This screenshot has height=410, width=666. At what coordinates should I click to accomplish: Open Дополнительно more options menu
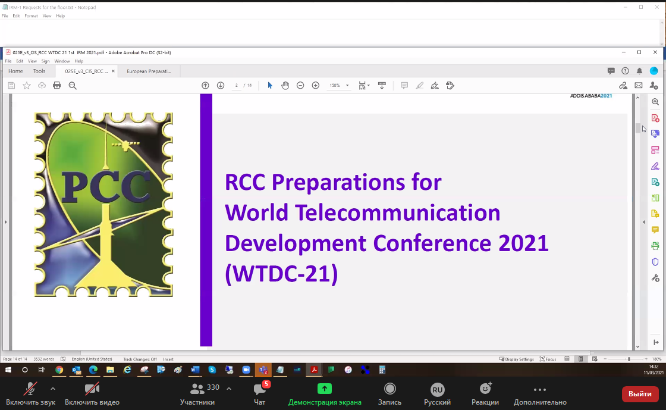(540, 394)
